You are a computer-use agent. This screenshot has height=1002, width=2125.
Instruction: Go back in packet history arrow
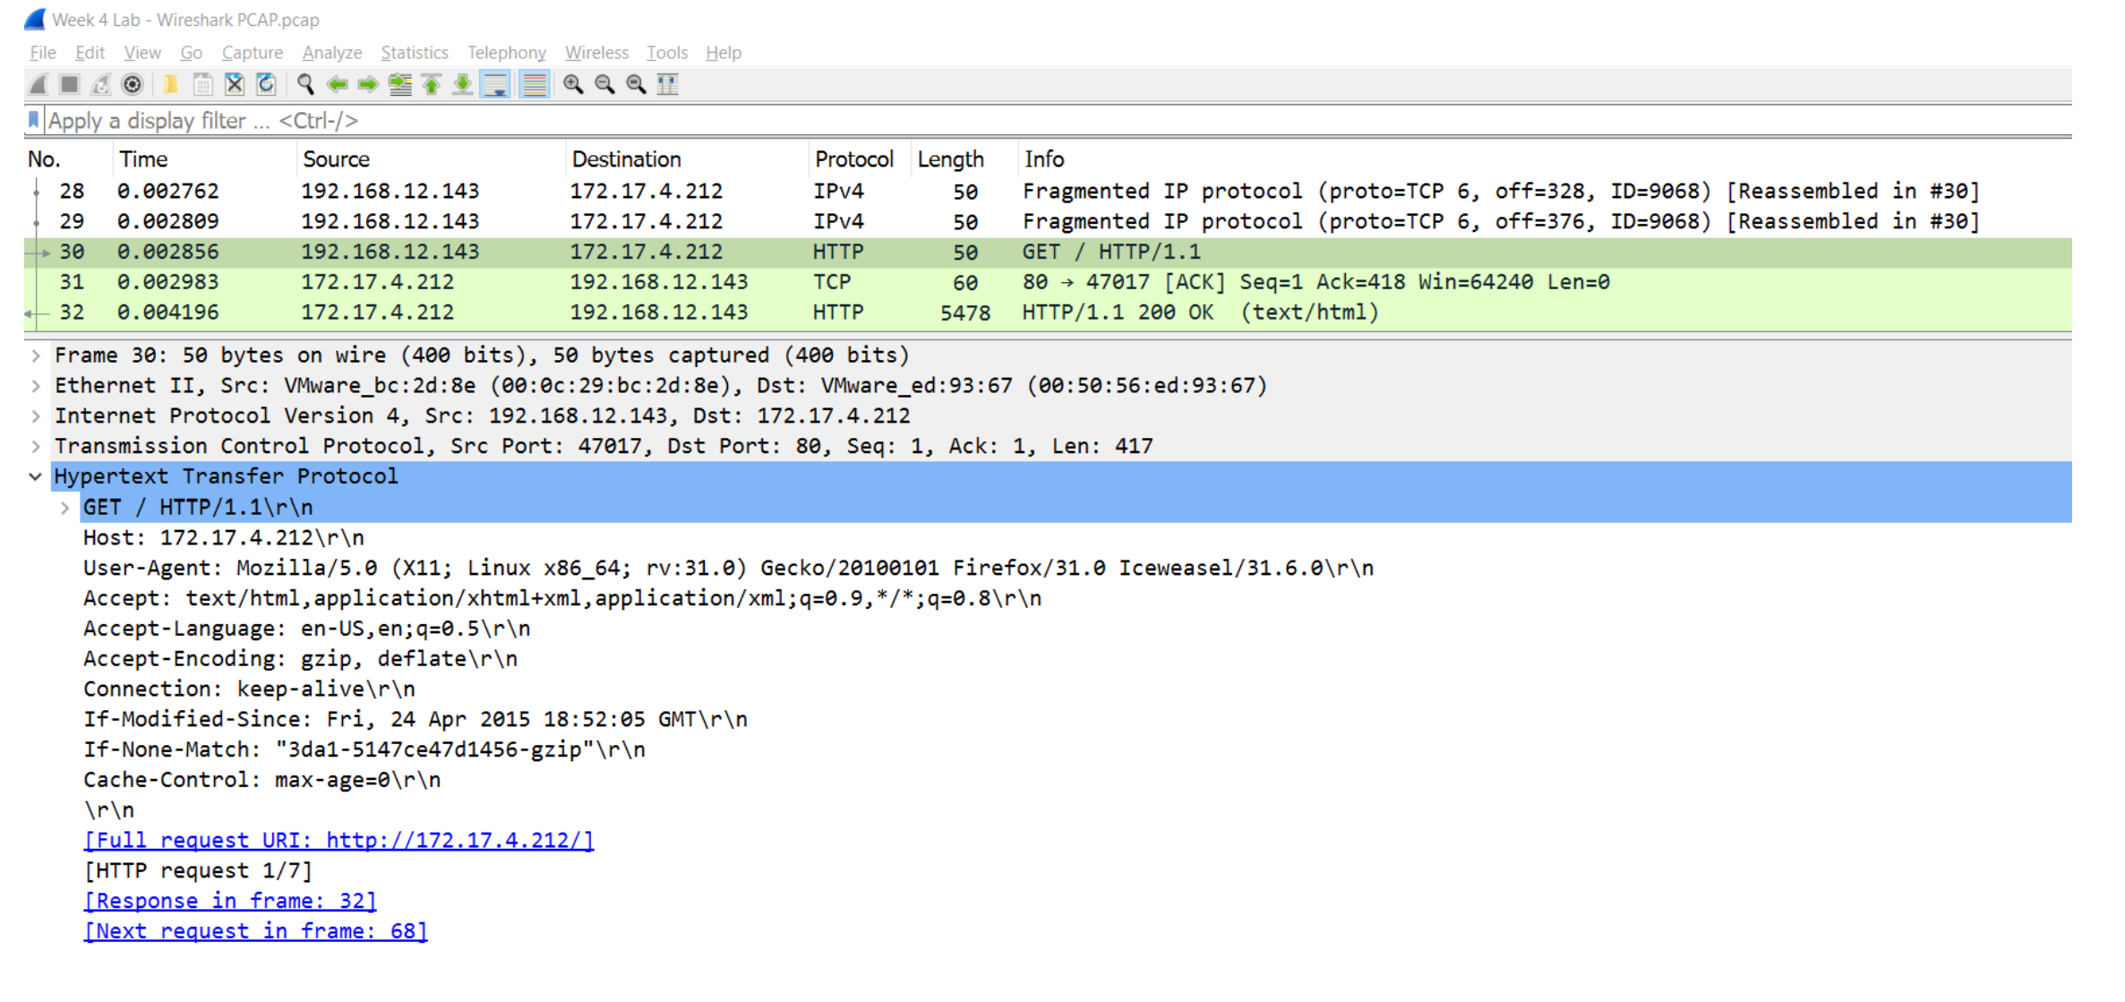(337, 84)
